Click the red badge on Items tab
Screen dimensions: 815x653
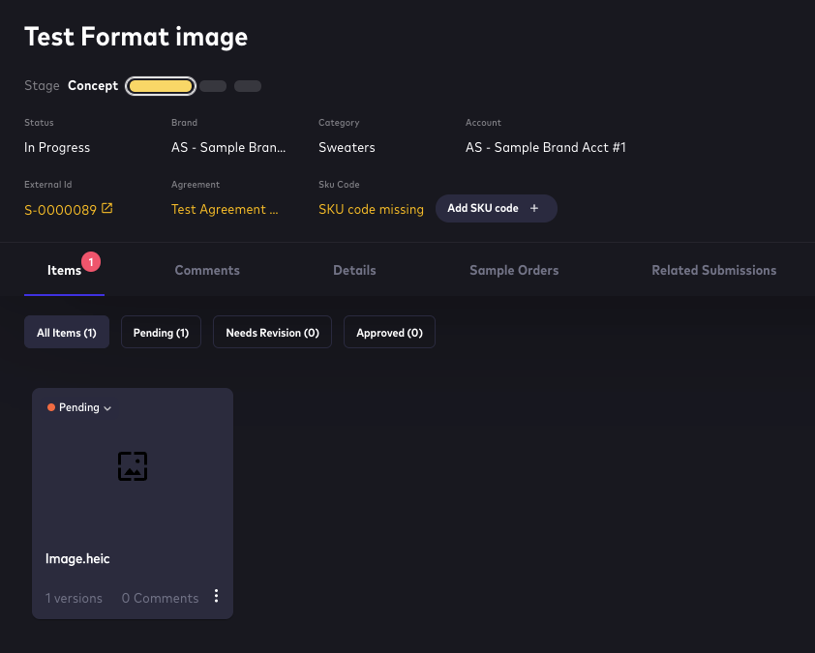click(91, 262)
